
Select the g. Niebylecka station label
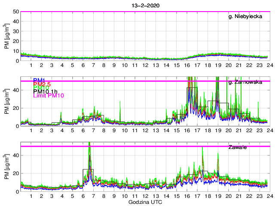(245, 17)
